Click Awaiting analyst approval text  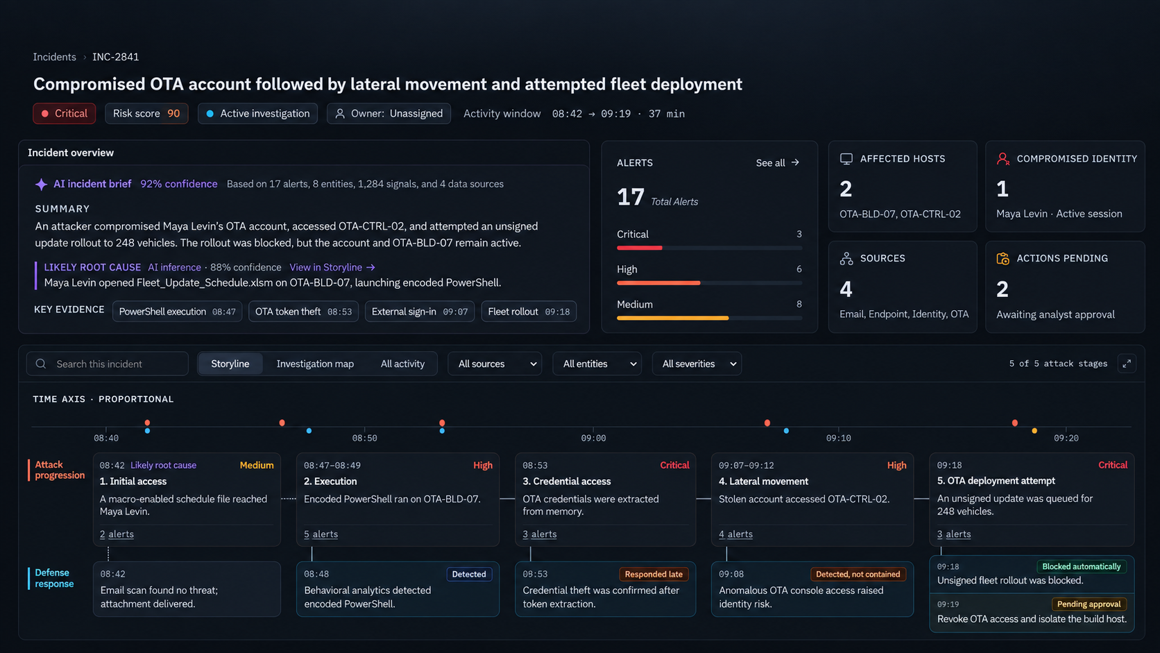[1055, 314]
